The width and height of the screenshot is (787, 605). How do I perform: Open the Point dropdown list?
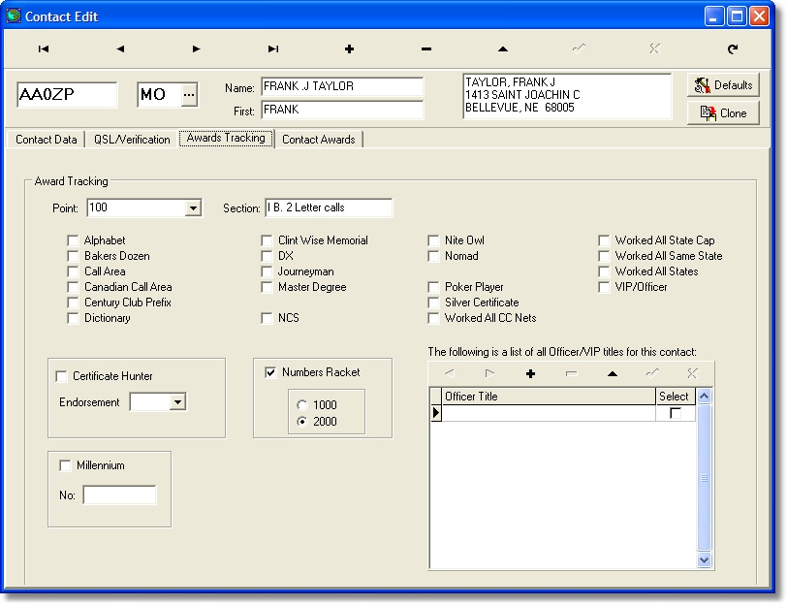point(193,208)
